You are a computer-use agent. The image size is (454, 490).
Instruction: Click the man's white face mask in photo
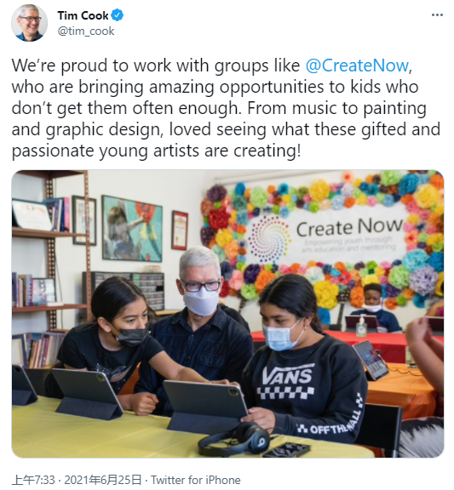[x=201, y=301]
